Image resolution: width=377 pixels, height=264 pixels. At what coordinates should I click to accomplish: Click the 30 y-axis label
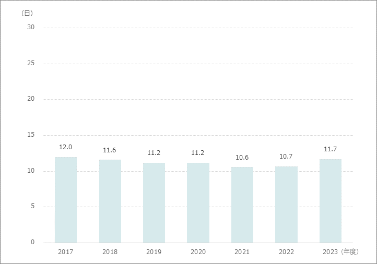point(31,27)
